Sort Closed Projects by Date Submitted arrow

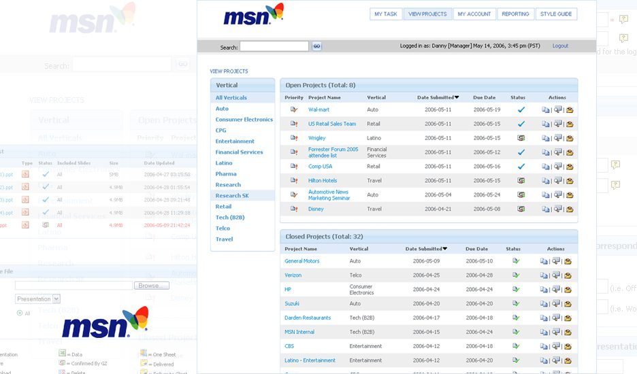click(x=445, y=248)
